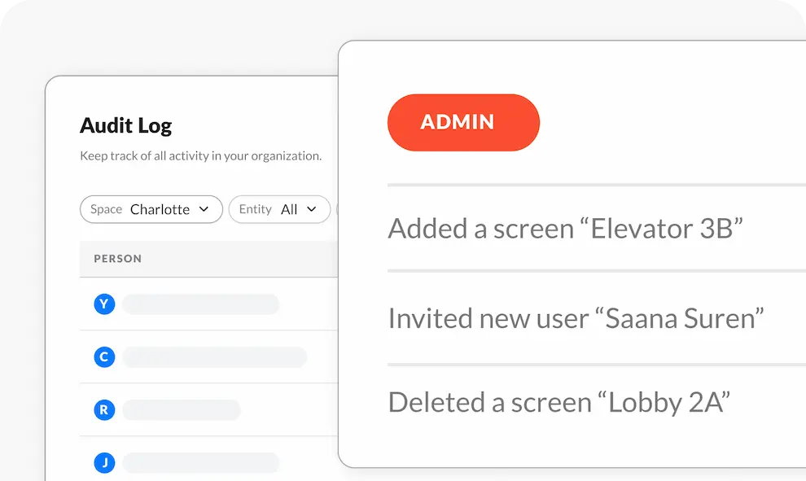Viewport: 806px width, 481px height.
Task: Select the blue J avatar
Action: pyautogui.click(x=104, y=463)
